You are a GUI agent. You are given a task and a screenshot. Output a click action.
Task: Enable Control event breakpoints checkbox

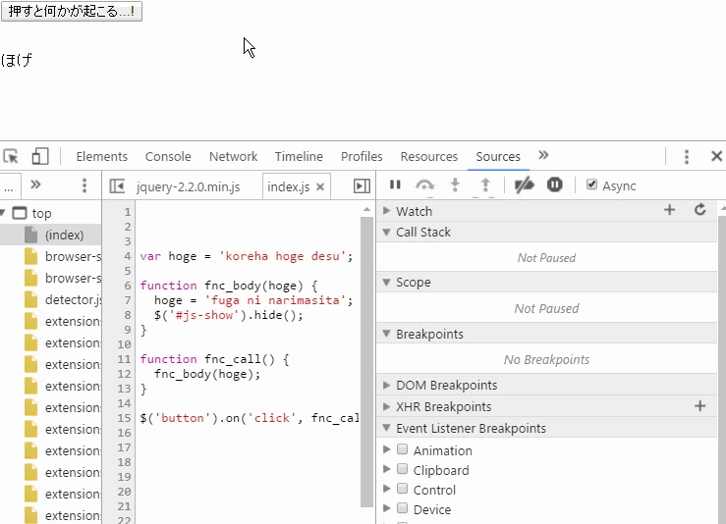[x=403, y=489]
